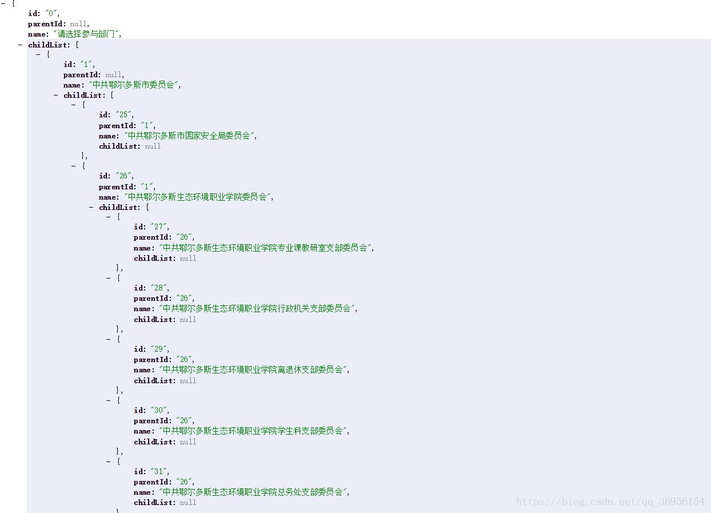The height and width of the screenshot is (513, 711).
Task: Collapse the object containing id "26"
Action: pyautogui.click(x=74, y=166)
